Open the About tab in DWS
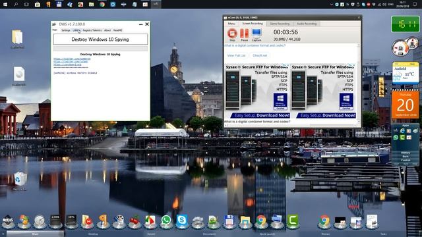Screen dimensions: 422x237 click(107, 30)
